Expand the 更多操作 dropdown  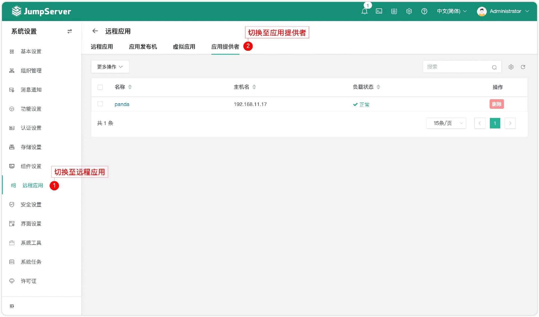tap(110, 67)
